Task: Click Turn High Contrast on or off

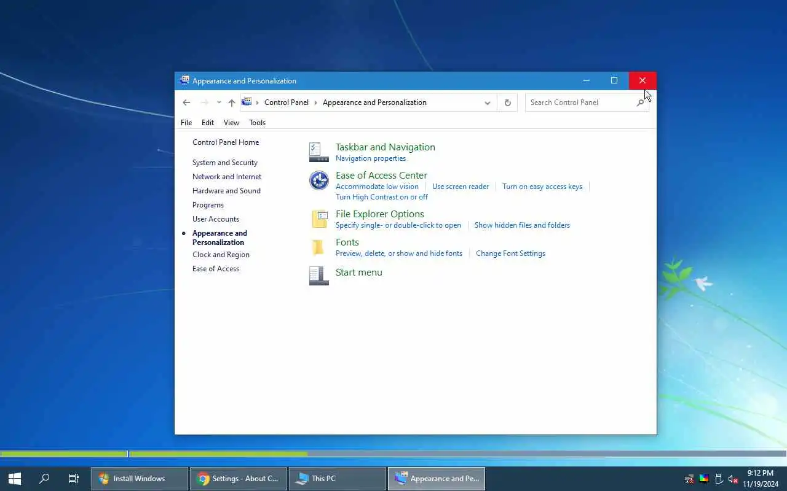Action: tap(382, 197)
